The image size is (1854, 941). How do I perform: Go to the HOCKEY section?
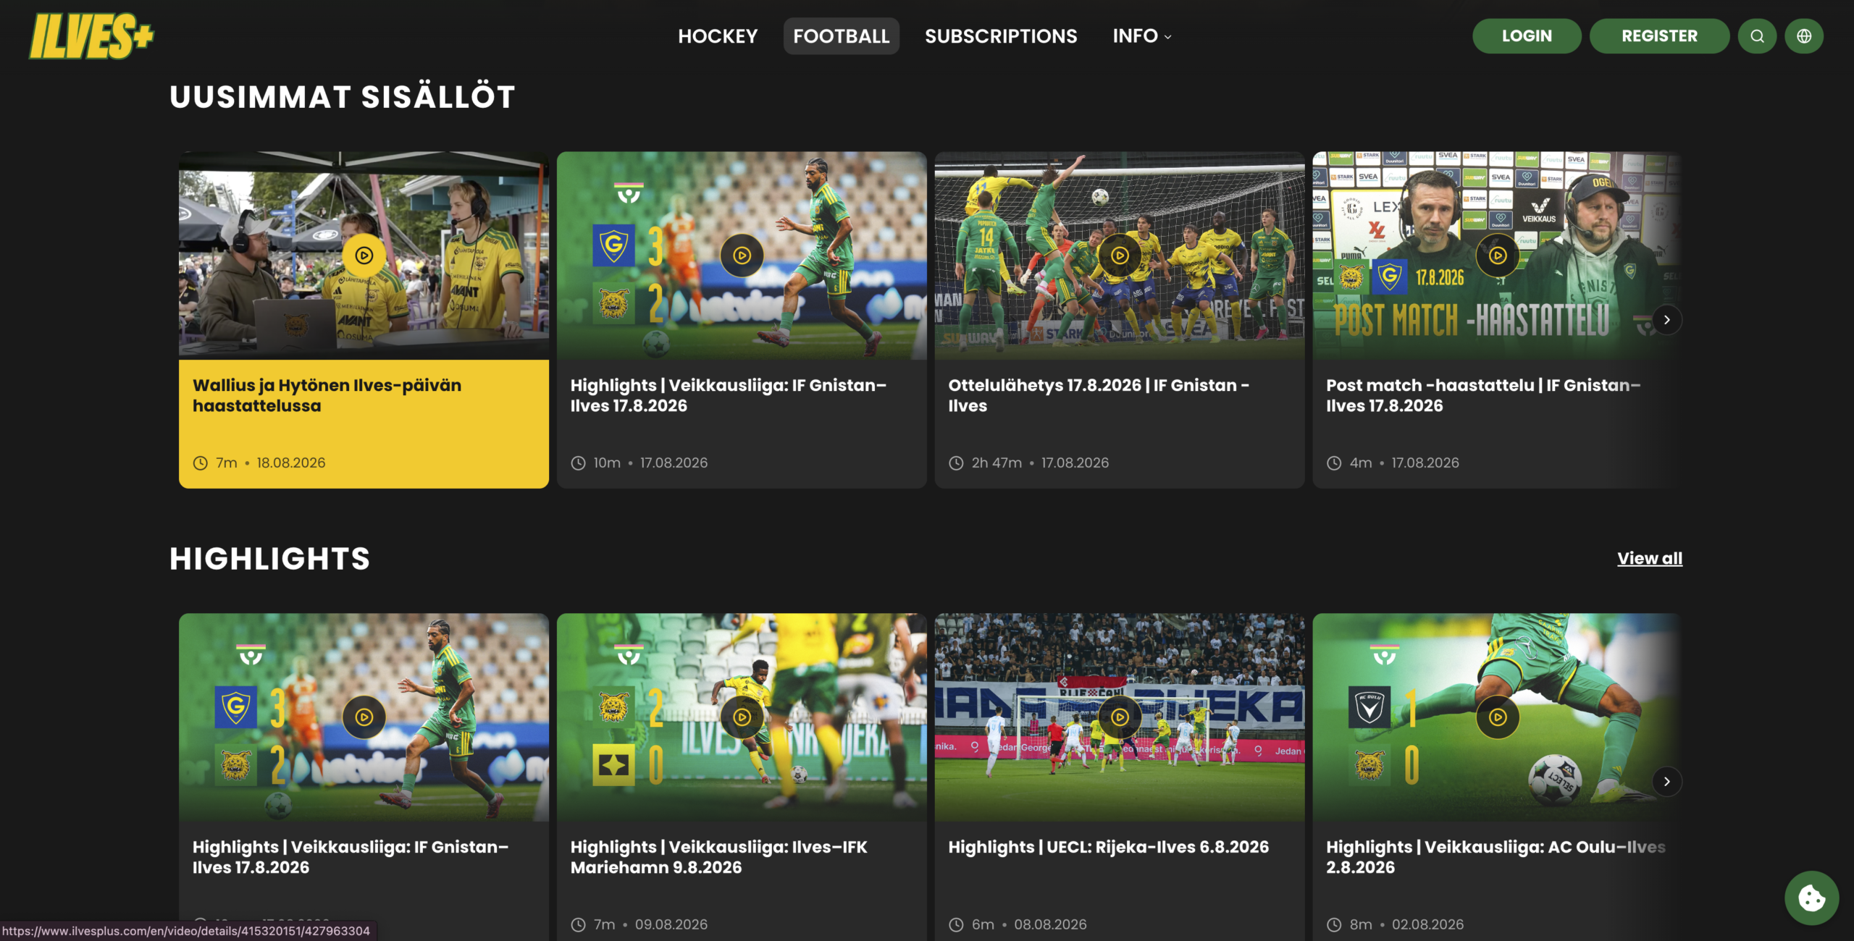[718, 36]
